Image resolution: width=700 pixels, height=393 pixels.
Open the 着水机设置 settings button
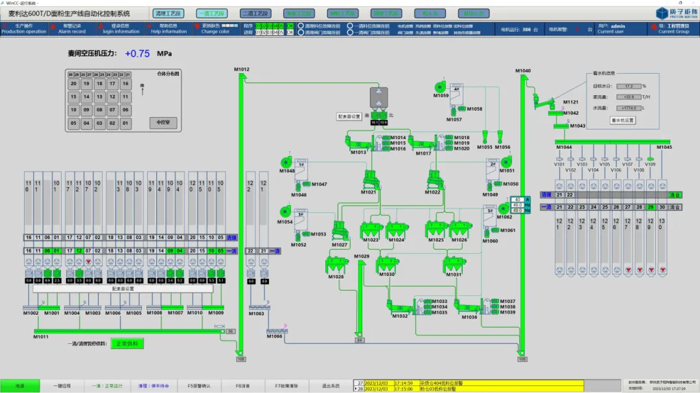click(622, 120)
